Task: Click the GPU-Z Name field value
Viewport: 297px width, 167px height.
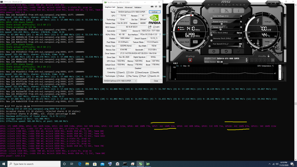Action: point(132,12)
